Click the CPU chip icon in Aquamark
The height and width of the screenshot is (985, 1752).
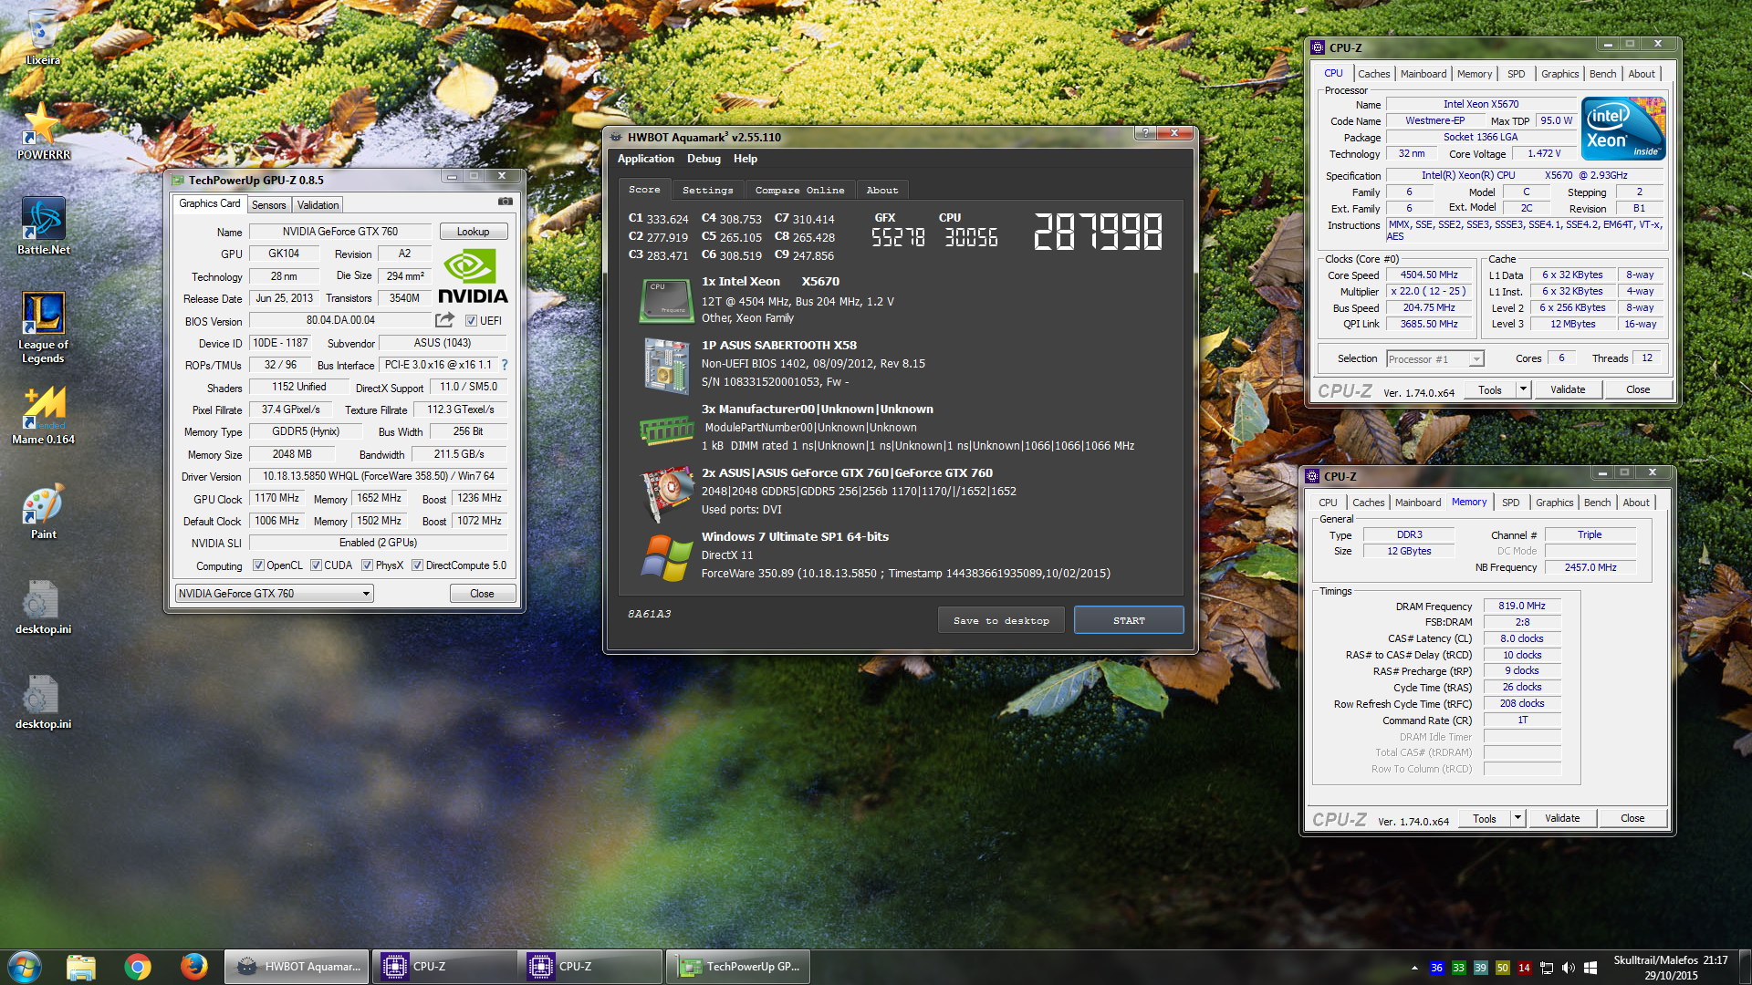point(666,302)
